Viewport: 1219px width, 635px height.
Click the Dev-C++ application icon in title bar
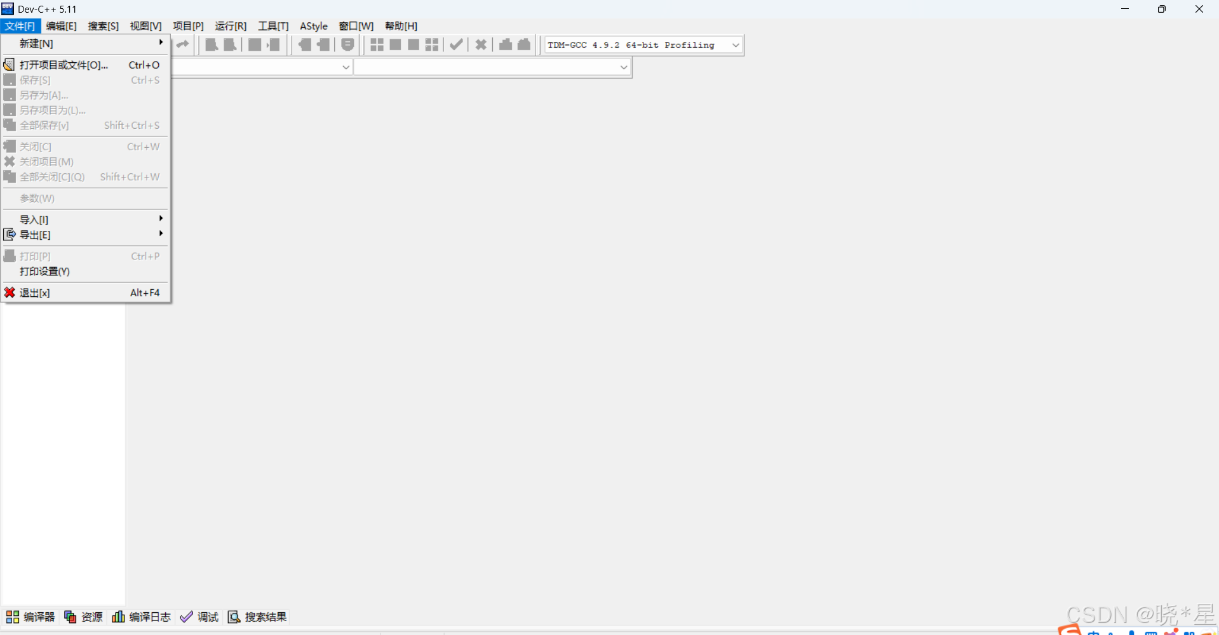(x=8, y=9)
